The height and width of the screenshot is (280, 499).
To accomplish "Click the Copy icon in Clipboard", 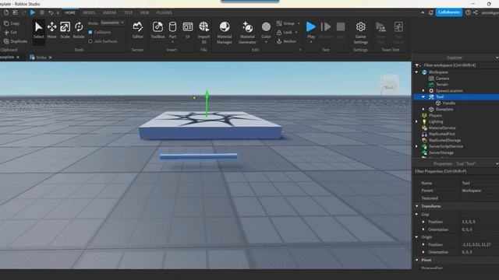I will point(6,23).
